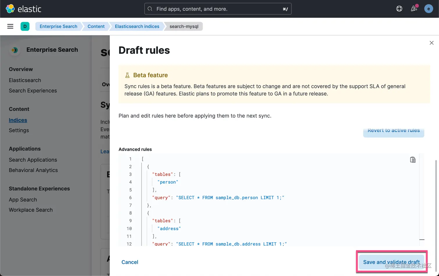Click into the Advanced rules code editor

point(269,200)
